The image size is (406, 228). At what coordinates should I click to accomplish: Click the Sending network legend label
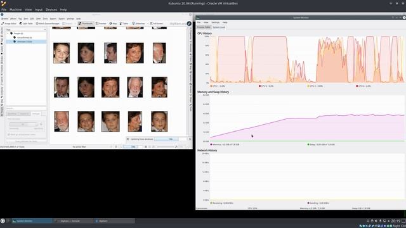tap(318, 203)
